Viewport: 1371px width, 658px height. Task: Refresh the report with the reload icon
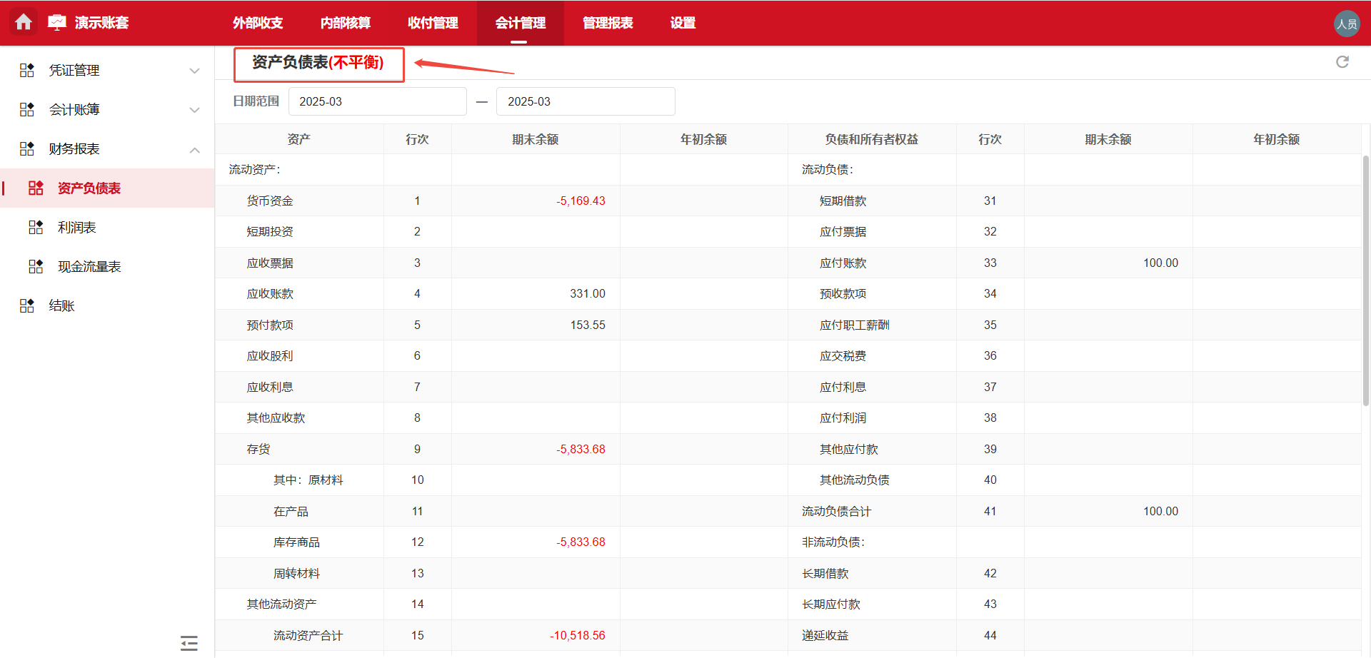point(1343,62)
